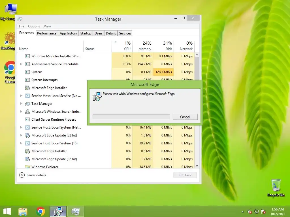The width and height of the screenshot is (290, 217).
Task: Click the Task Manager process row icon
Action: tap(27, 104)
